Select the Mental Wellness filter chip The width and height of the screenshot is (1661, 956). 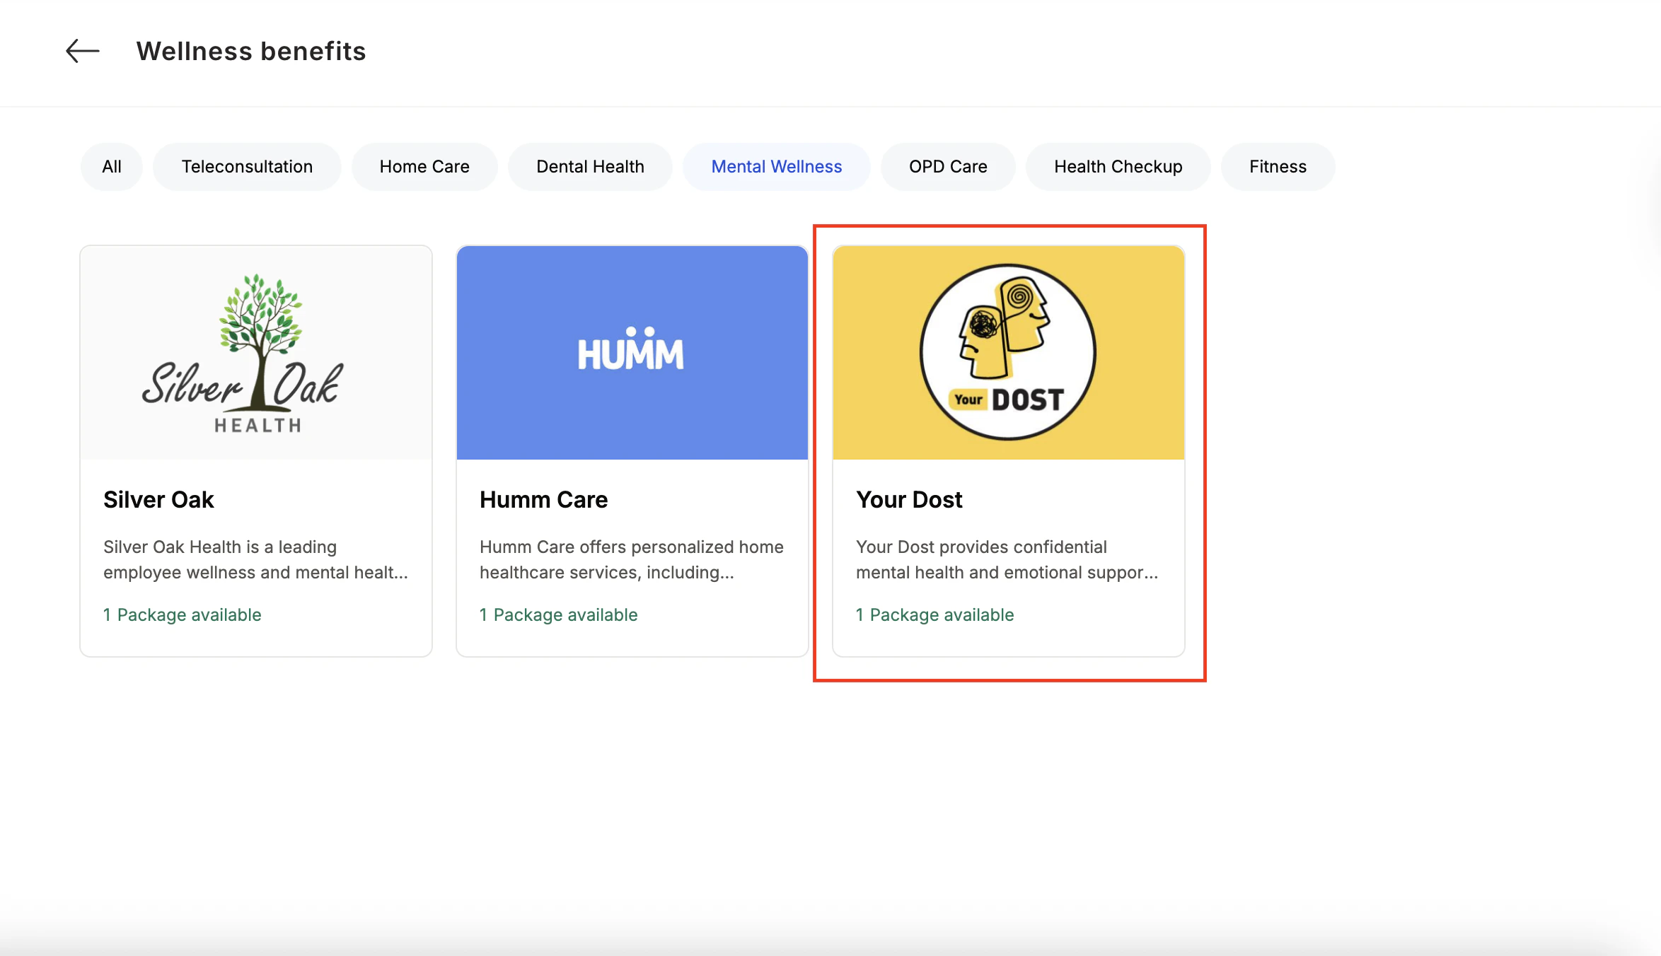click(x=777, y=167)
